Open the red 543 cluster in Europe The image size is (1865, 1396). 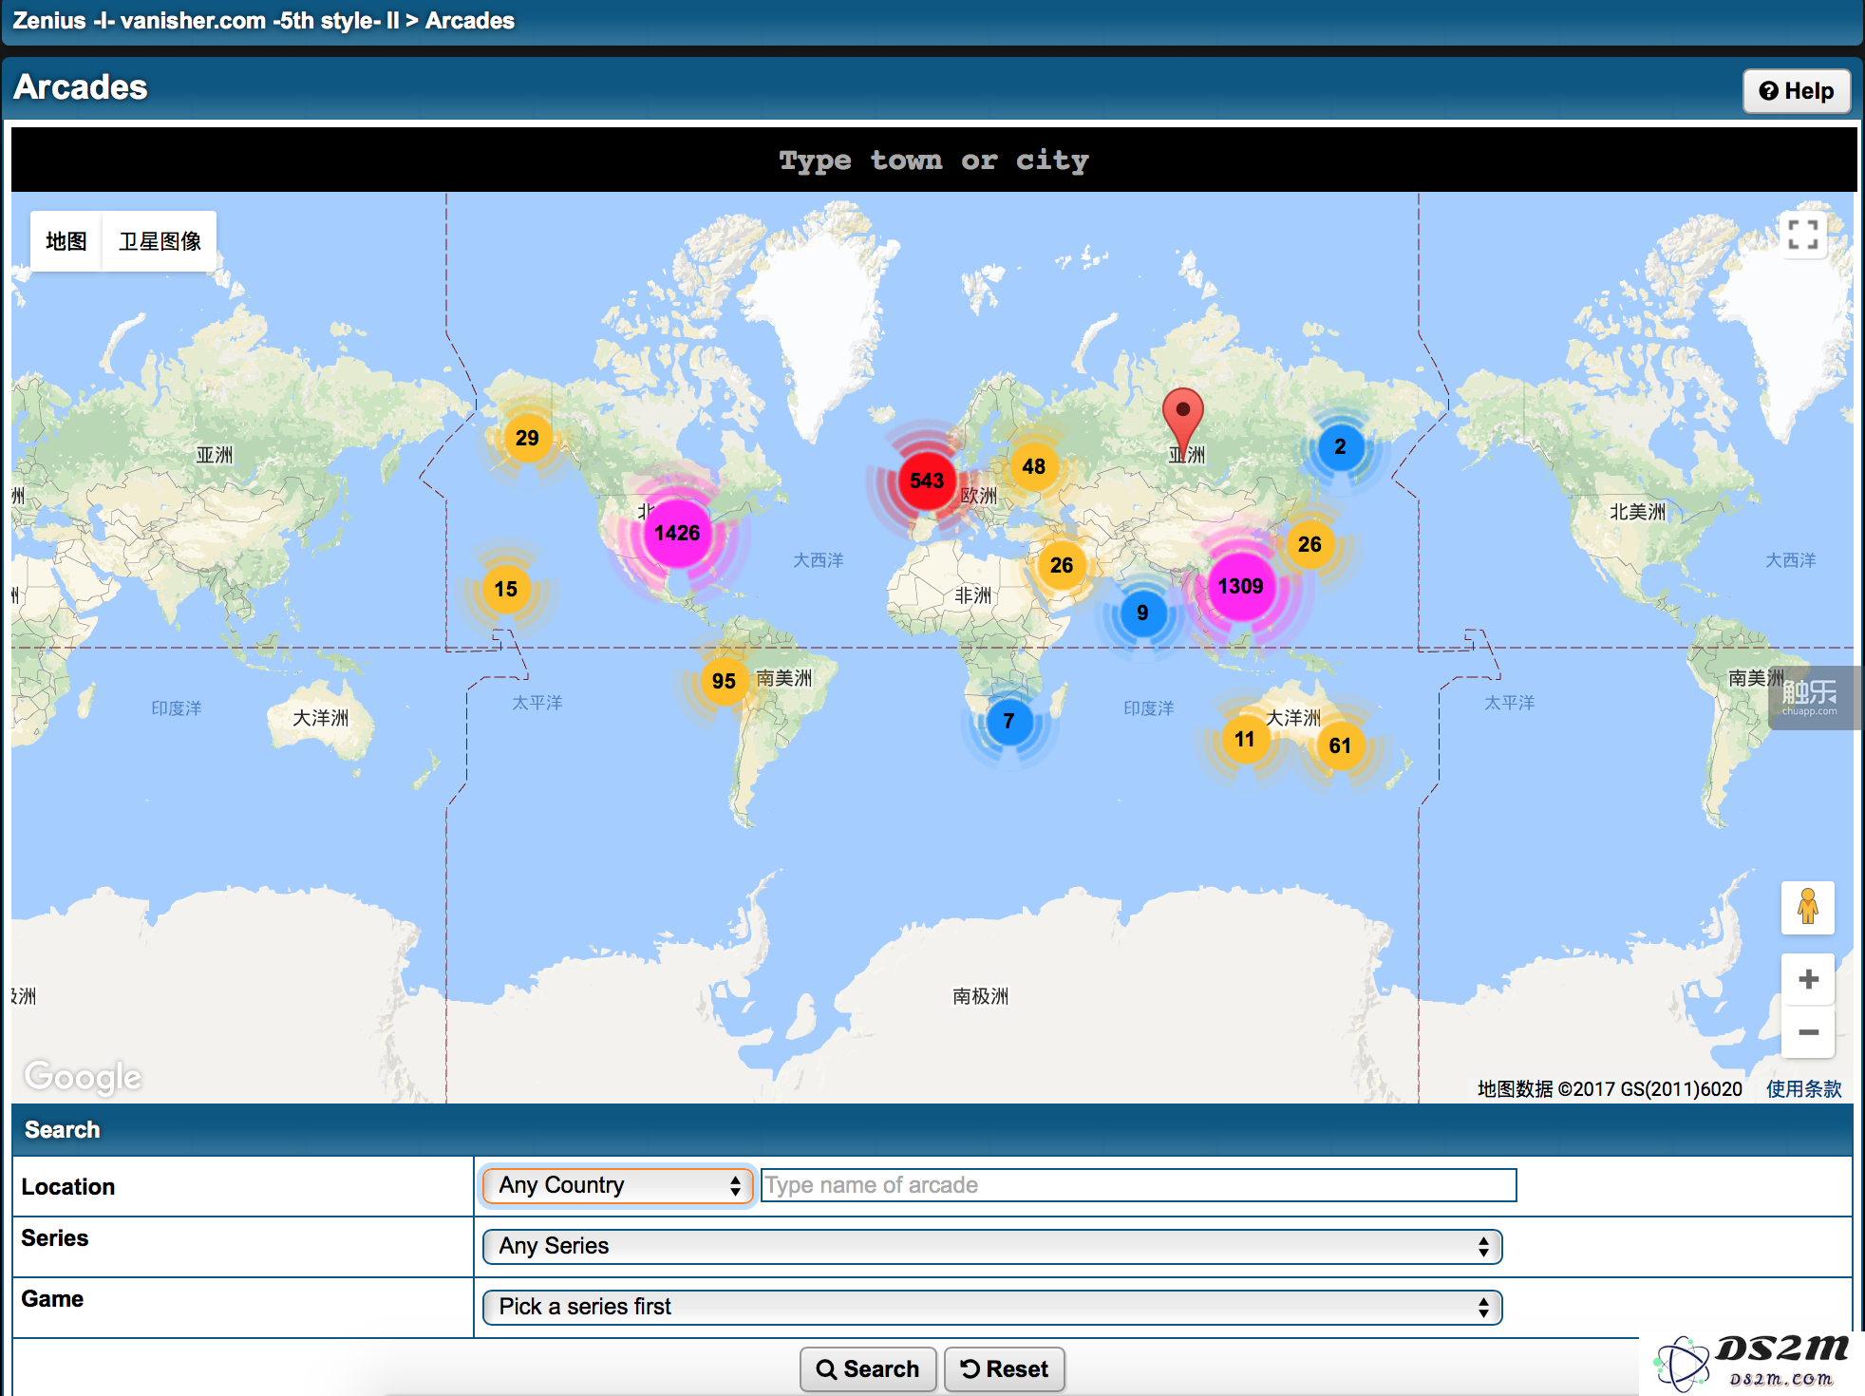click(927, 481)
